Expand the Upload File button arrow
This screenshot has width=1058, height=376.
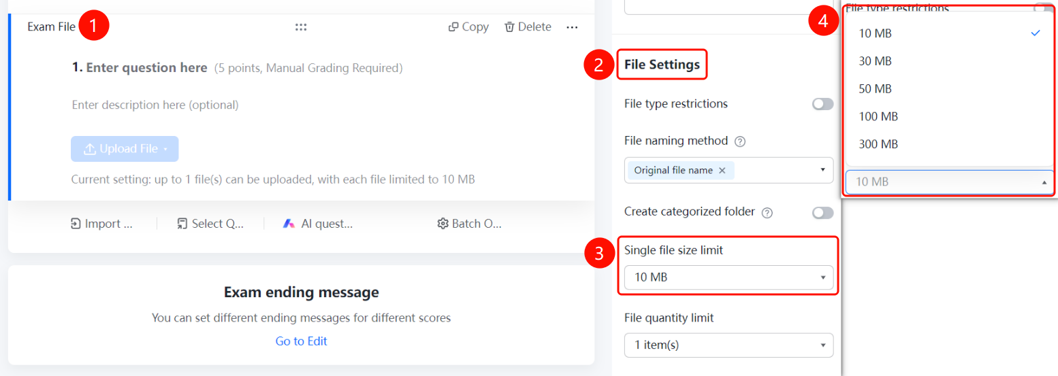[165, 150]
